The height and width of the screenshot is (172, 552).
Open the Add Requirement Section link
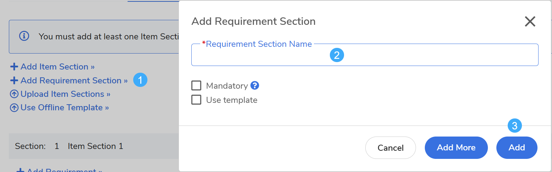coord(74,81)
